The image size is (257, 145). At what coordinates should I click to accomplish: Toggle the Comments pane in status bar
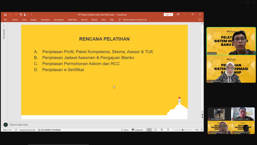(x=137, y=130)
